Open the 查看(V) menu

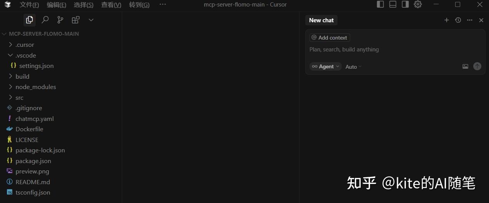tap(111, 5)
